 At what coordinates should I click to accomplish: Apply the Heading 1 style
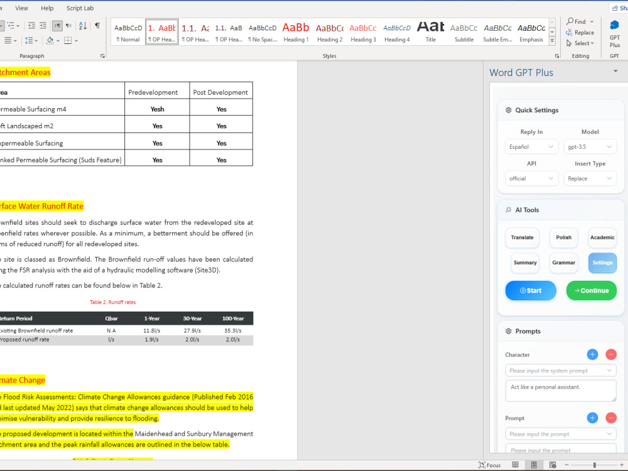(x=296, y=32)
